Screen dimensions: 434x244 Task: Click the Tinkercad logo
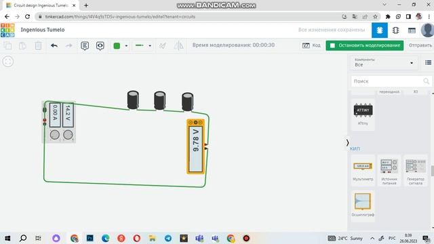click(x=7, y=30)
